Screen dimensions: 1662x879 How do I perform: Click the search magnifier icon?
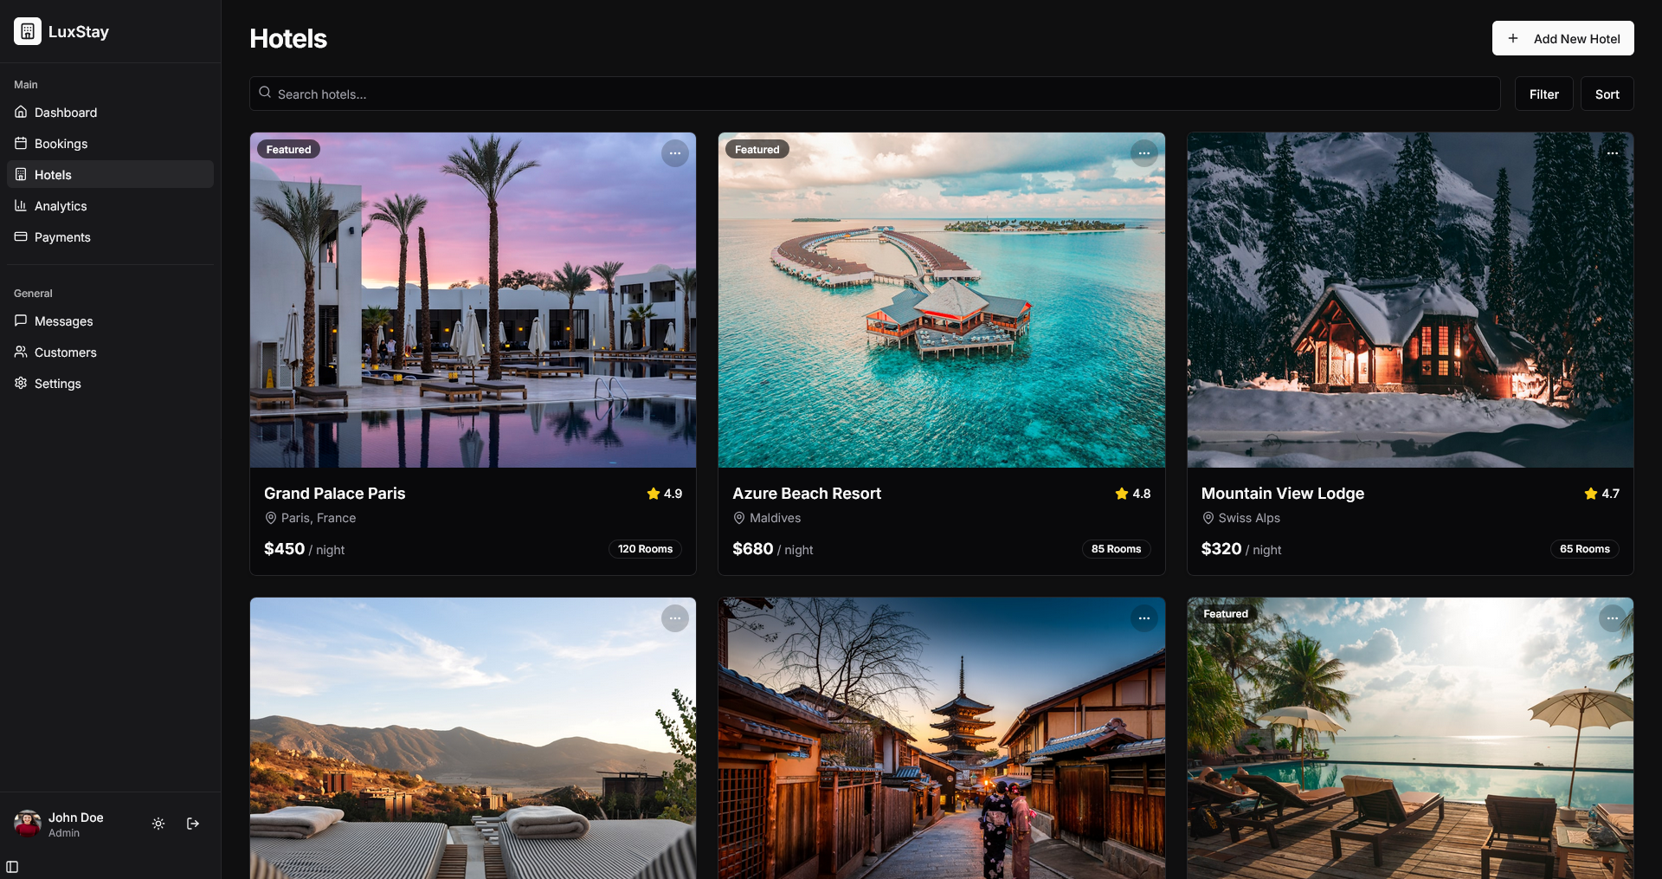265,93
